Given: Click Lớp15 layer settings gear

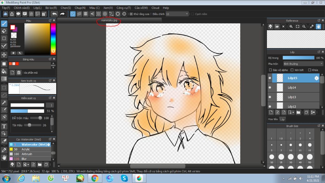Looking at the screenshot, I should tap(316, 78).
